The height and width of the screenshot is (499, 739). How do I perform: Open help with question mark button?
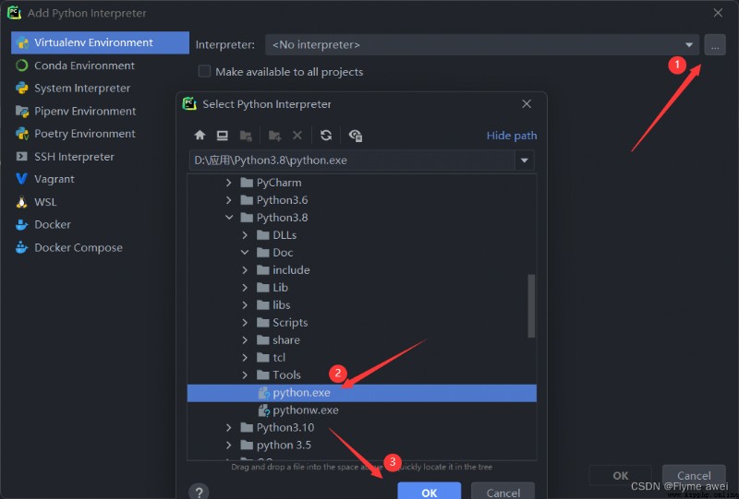tap(199, 492)
